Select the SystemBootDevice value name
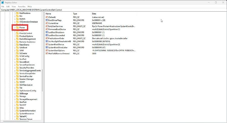227x123 pixels. pyautogui.click(x=56, y=44)
